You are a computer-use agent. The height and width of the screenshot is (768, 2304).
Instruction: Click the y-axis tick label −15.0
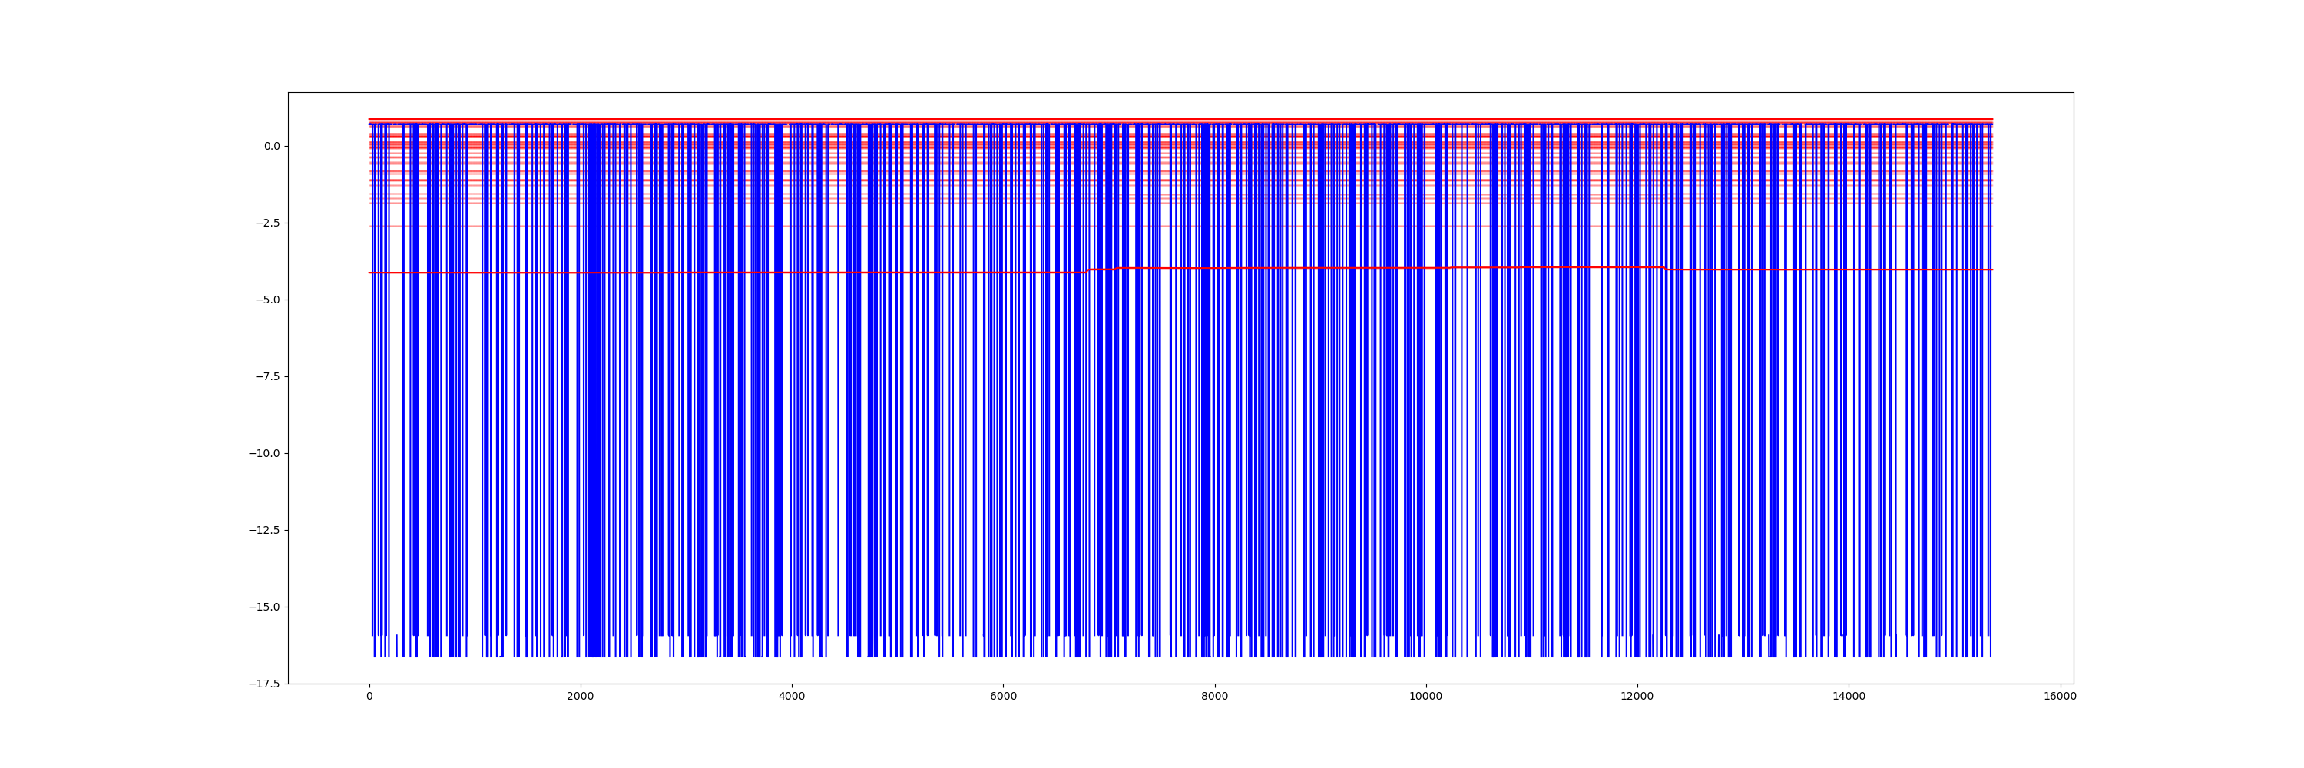point(265,607)
